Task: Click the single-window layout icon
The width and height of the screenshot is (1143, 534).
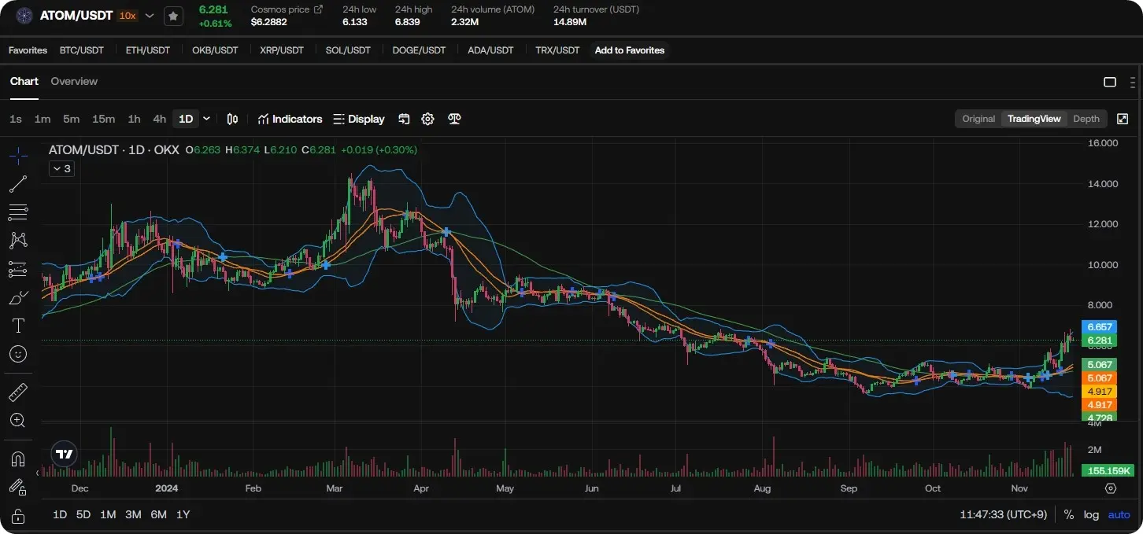Action: tap(1110, 82)
